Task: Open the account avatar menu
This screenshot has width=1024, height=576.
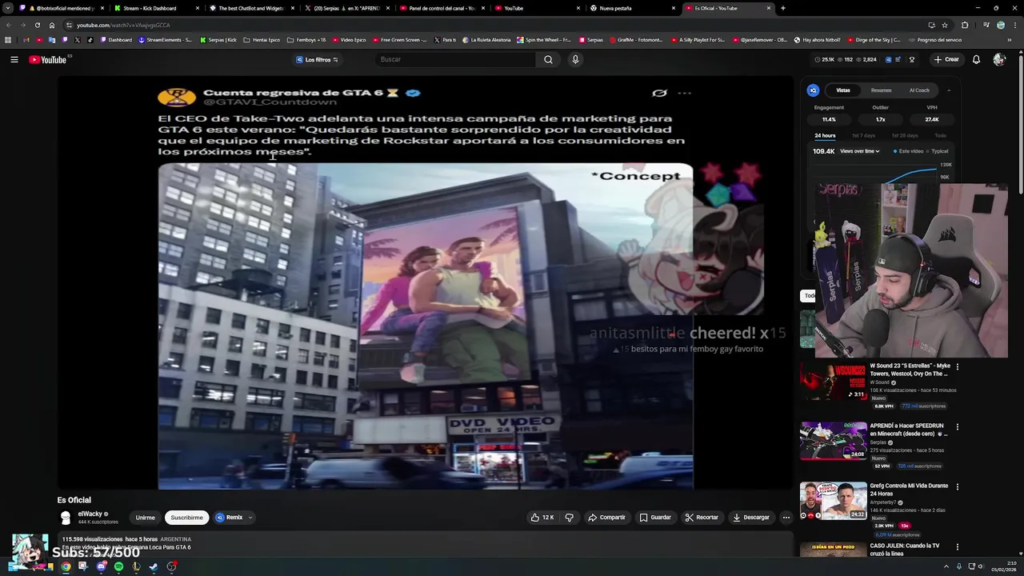Action: 998,59
